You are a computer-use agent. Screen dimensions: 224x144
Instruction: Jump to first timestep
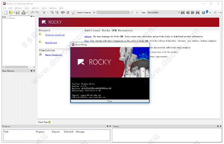[x=183, y=13]
